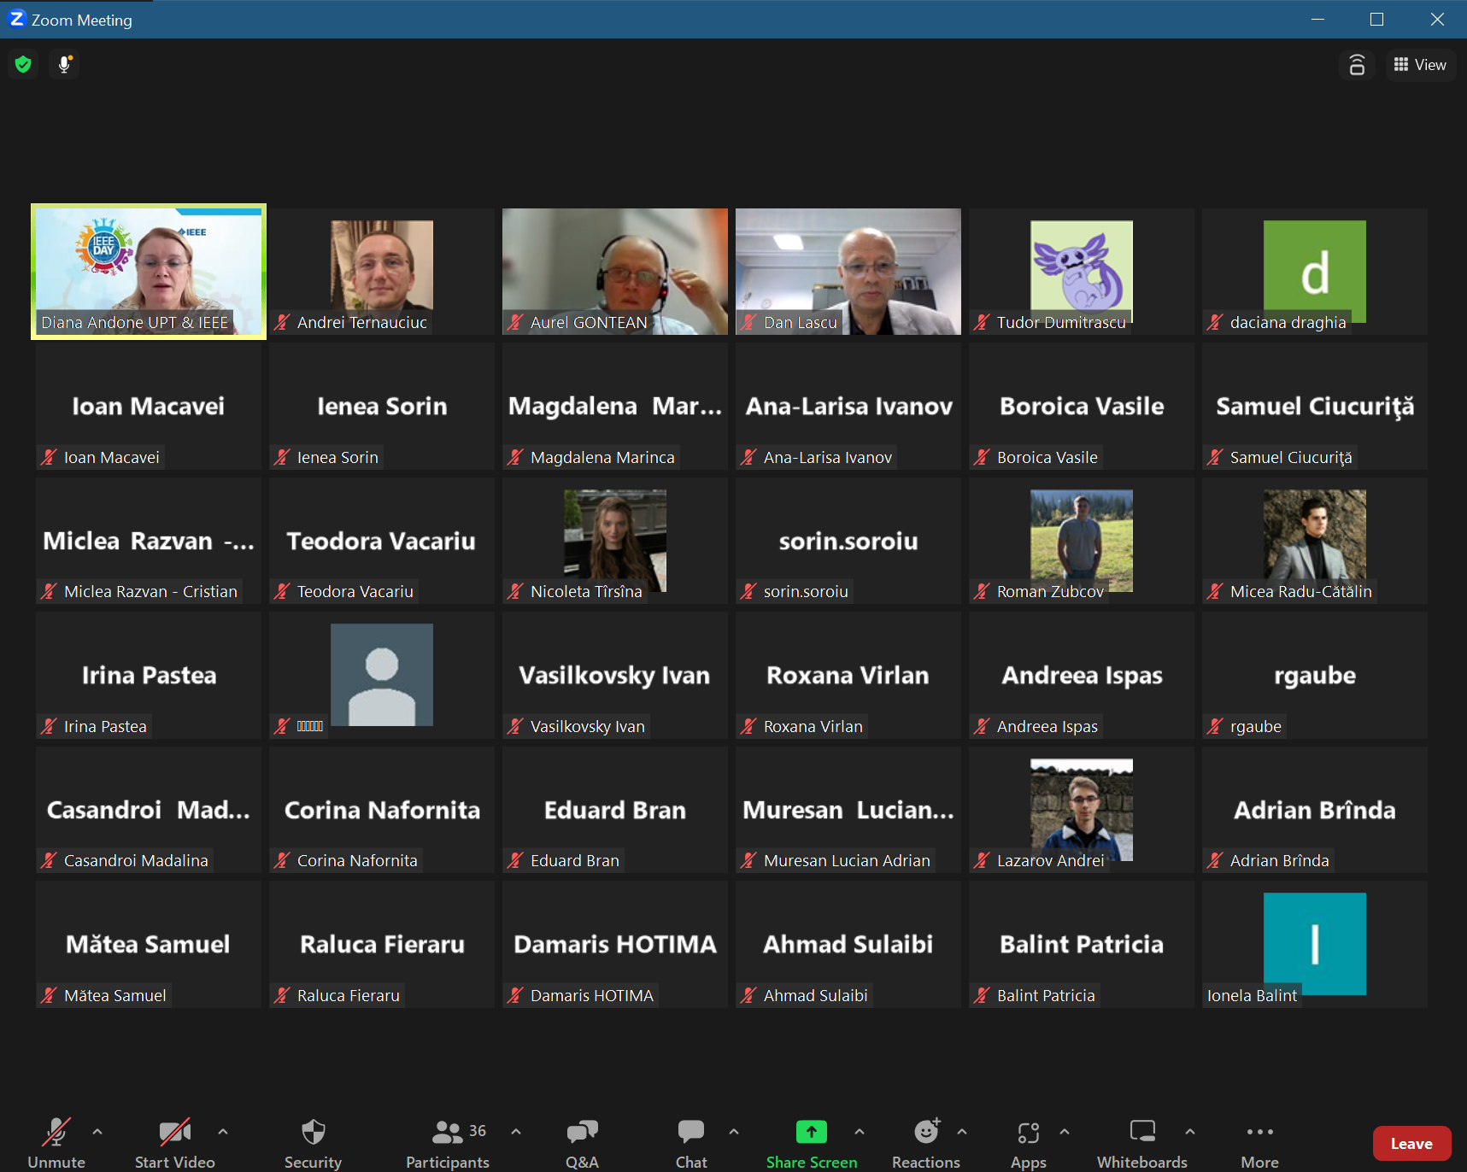Open the Apps panel
This screenshot has height=1172, width=1467.
(1028, 1142)
